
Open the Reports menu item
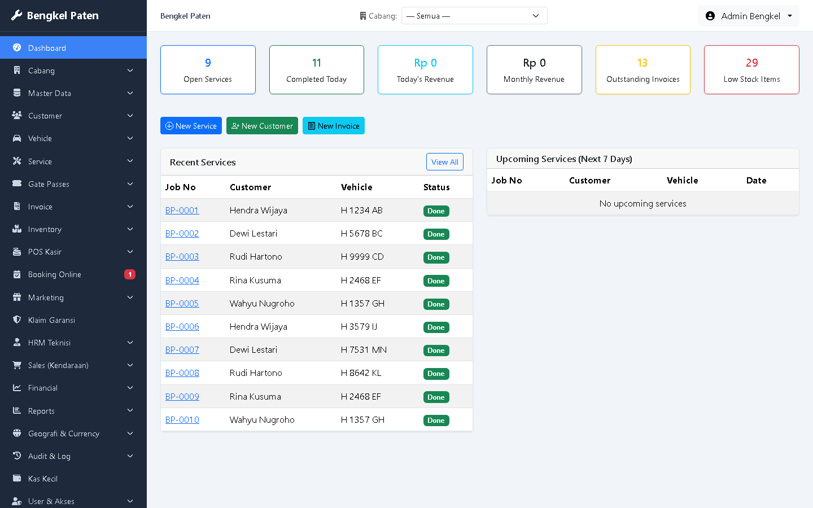coord(73,411)
